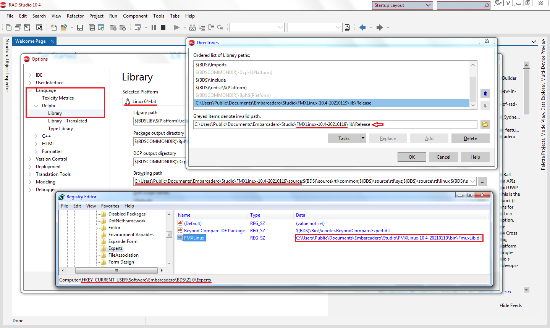Click the gray Forward arrow icon
The width and height of the screenshot is (550, 328).
tap(379, 27)
